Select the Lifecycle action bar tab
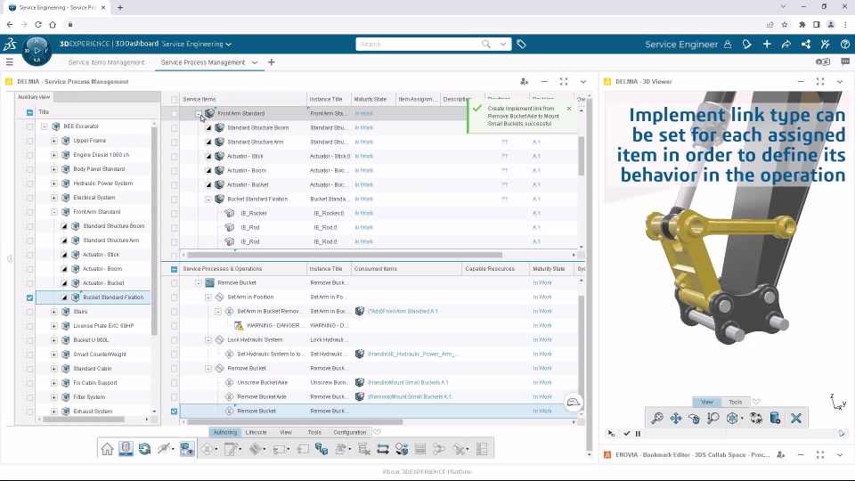The width and height of the screenshot is (855, 481). pos(256,433)
